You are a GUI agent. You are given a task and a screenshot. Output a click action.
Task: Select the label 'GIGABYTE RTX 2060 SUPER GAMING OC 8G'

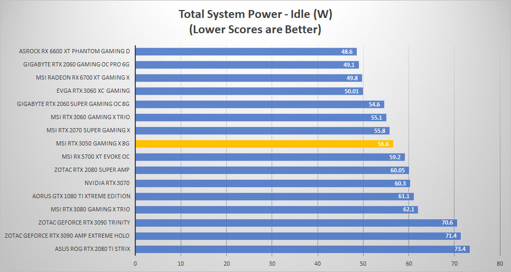click(x=73, y=104)
